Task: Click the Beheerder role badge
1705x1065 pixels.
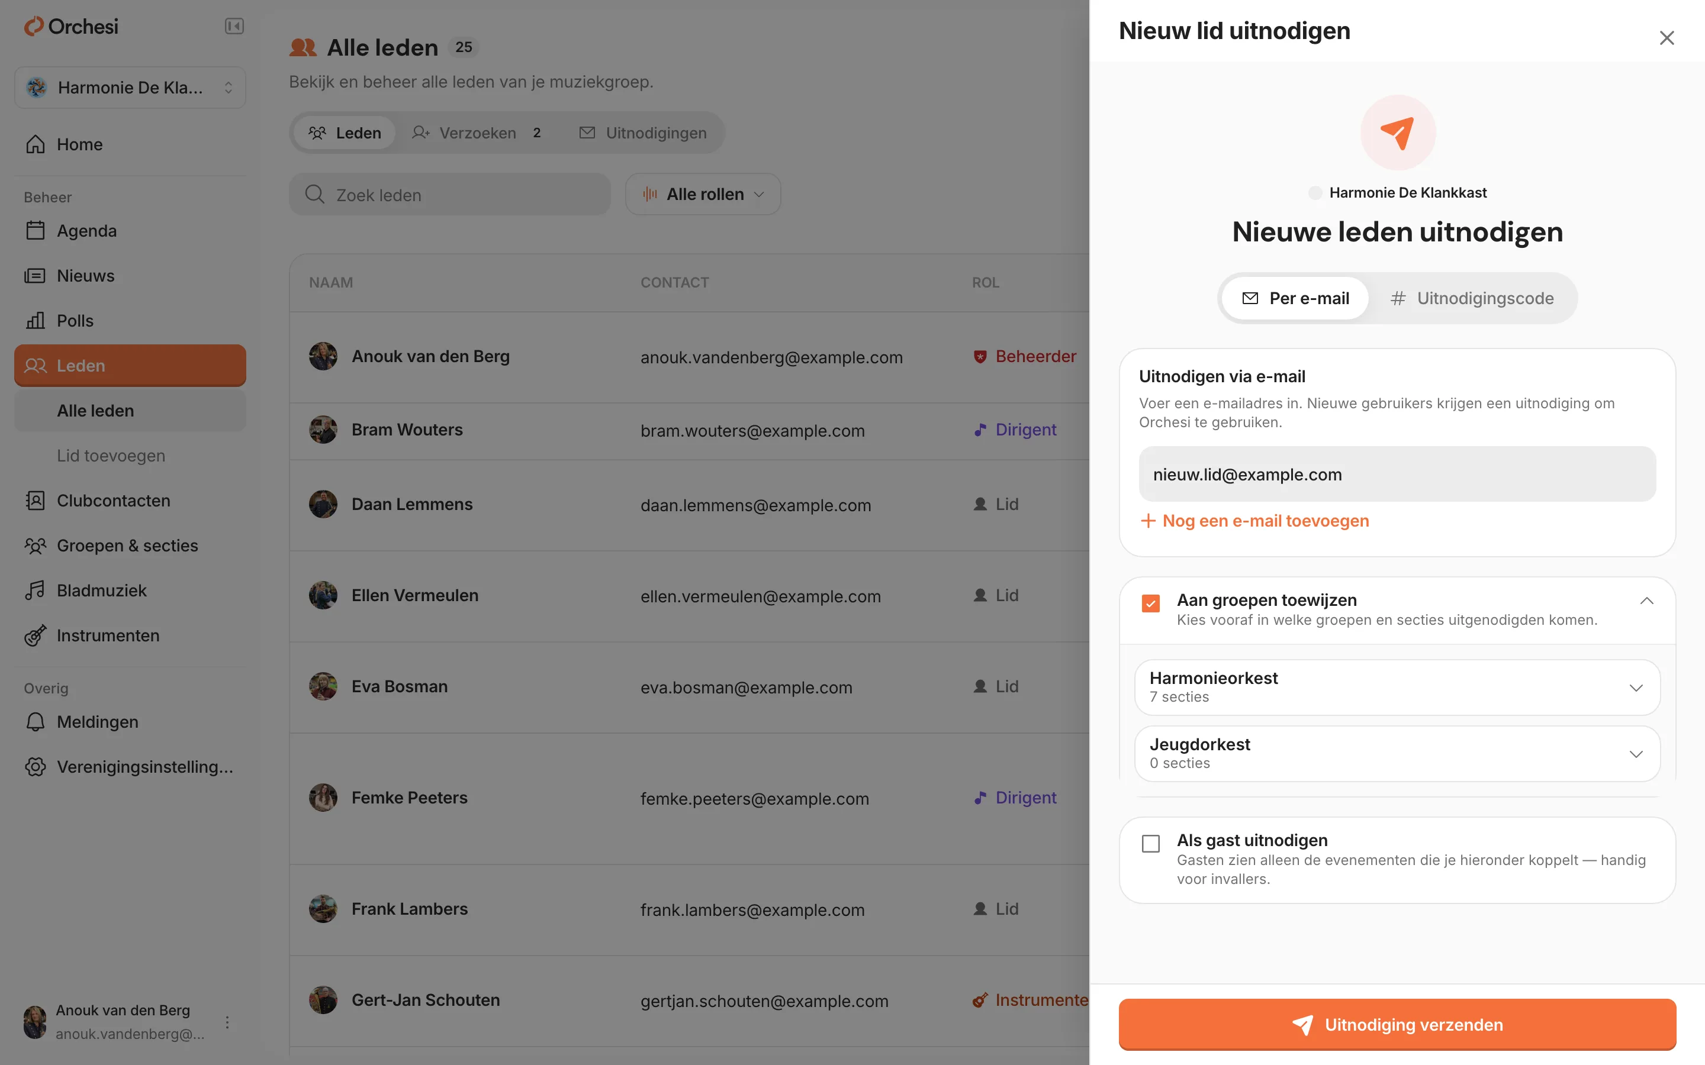Action: point(1025,356)
